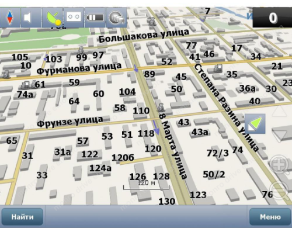The width and height of the screenshot is (292, 228).
Task: Open the traffic jams cars icon
Action: pos(116,18)
